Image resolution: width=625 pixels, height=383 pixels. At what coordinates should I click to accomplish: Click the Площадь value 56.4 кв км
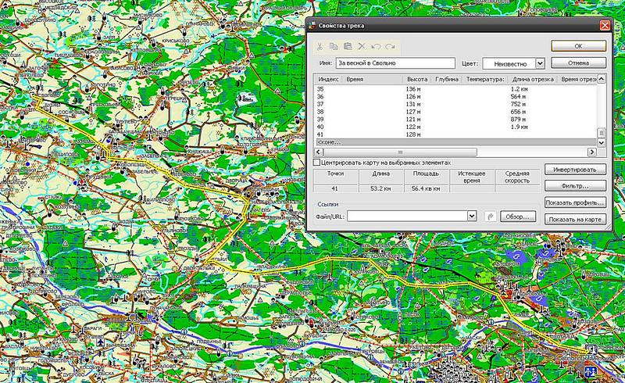(426, 188)
